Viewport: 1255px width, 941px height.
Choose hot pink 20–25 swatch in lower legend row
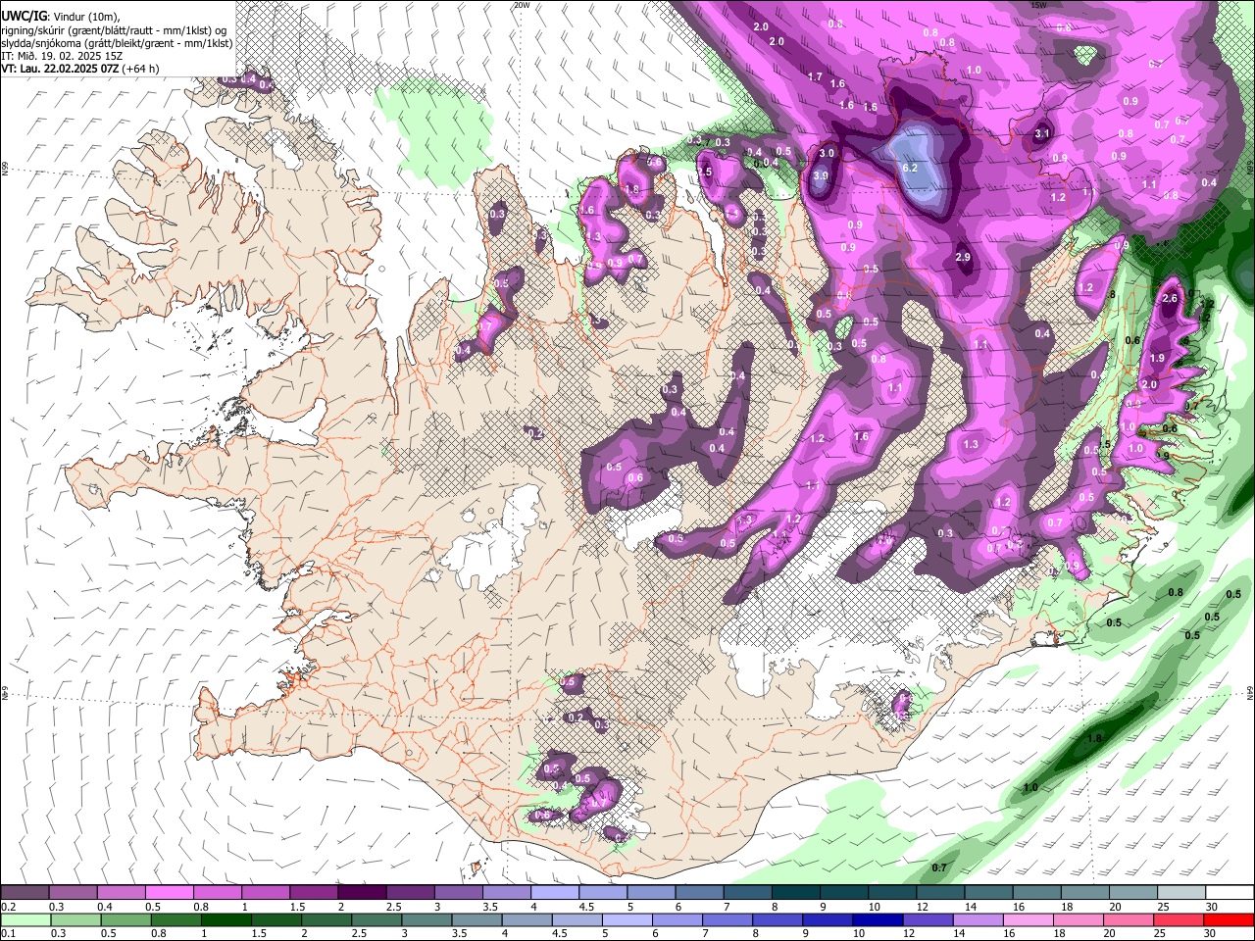1129,919
